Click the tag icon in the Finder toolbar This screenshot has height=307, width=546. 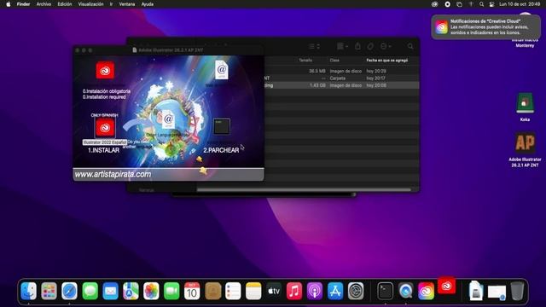[370, 46]
